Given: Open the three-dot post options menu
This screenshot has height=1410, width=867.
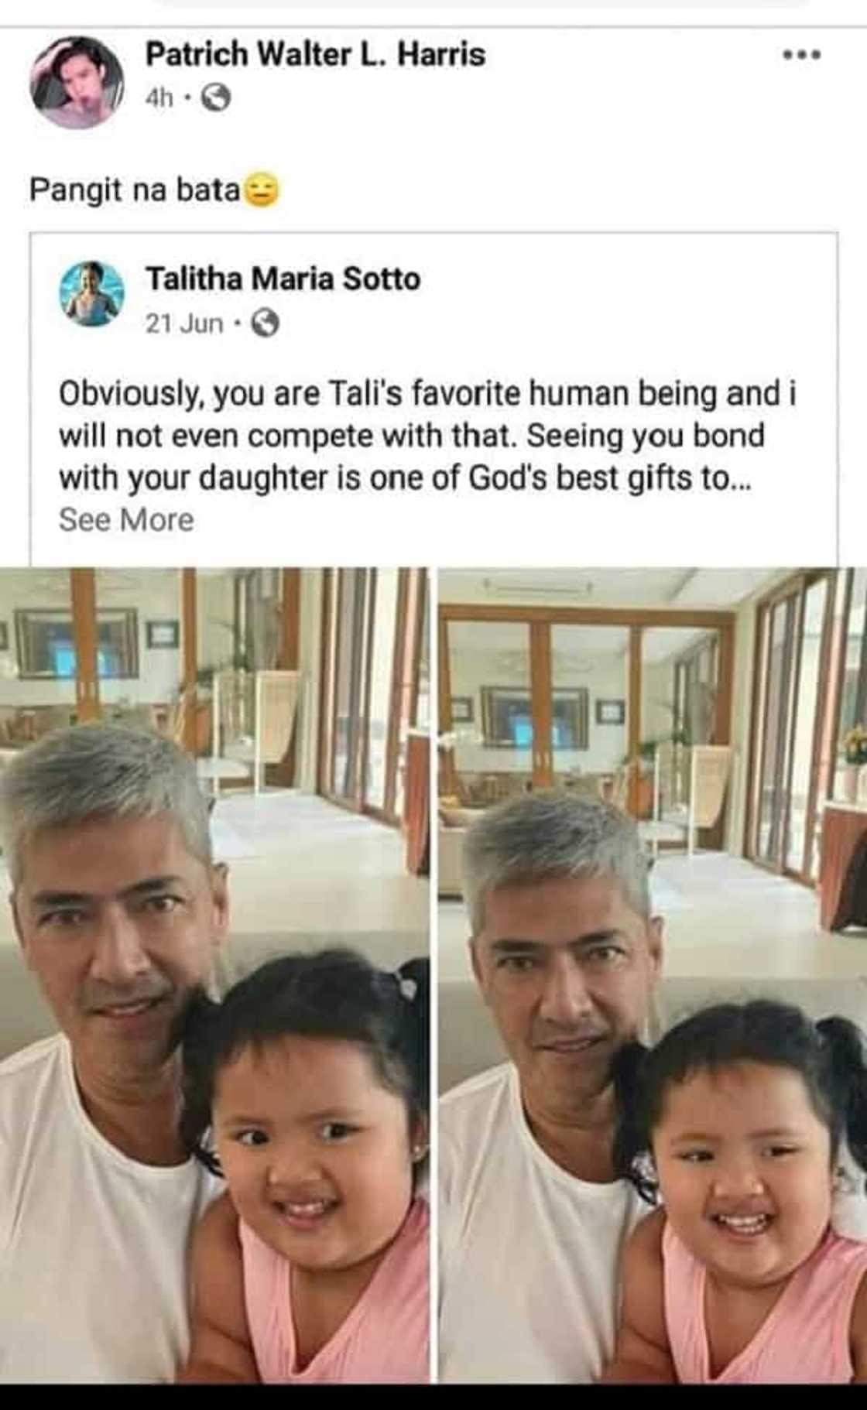Looking at the screenshot, I should (800, 55).
